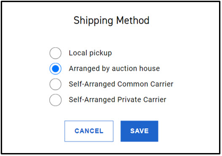Choose the Arranged by auction house radio circle
Viewport: 222px width, 156px height.
55,69
